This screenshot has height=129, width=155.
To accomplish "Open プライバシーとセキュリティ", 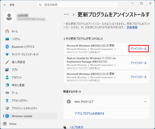I will pyautogui.click(x=30, y=108).
